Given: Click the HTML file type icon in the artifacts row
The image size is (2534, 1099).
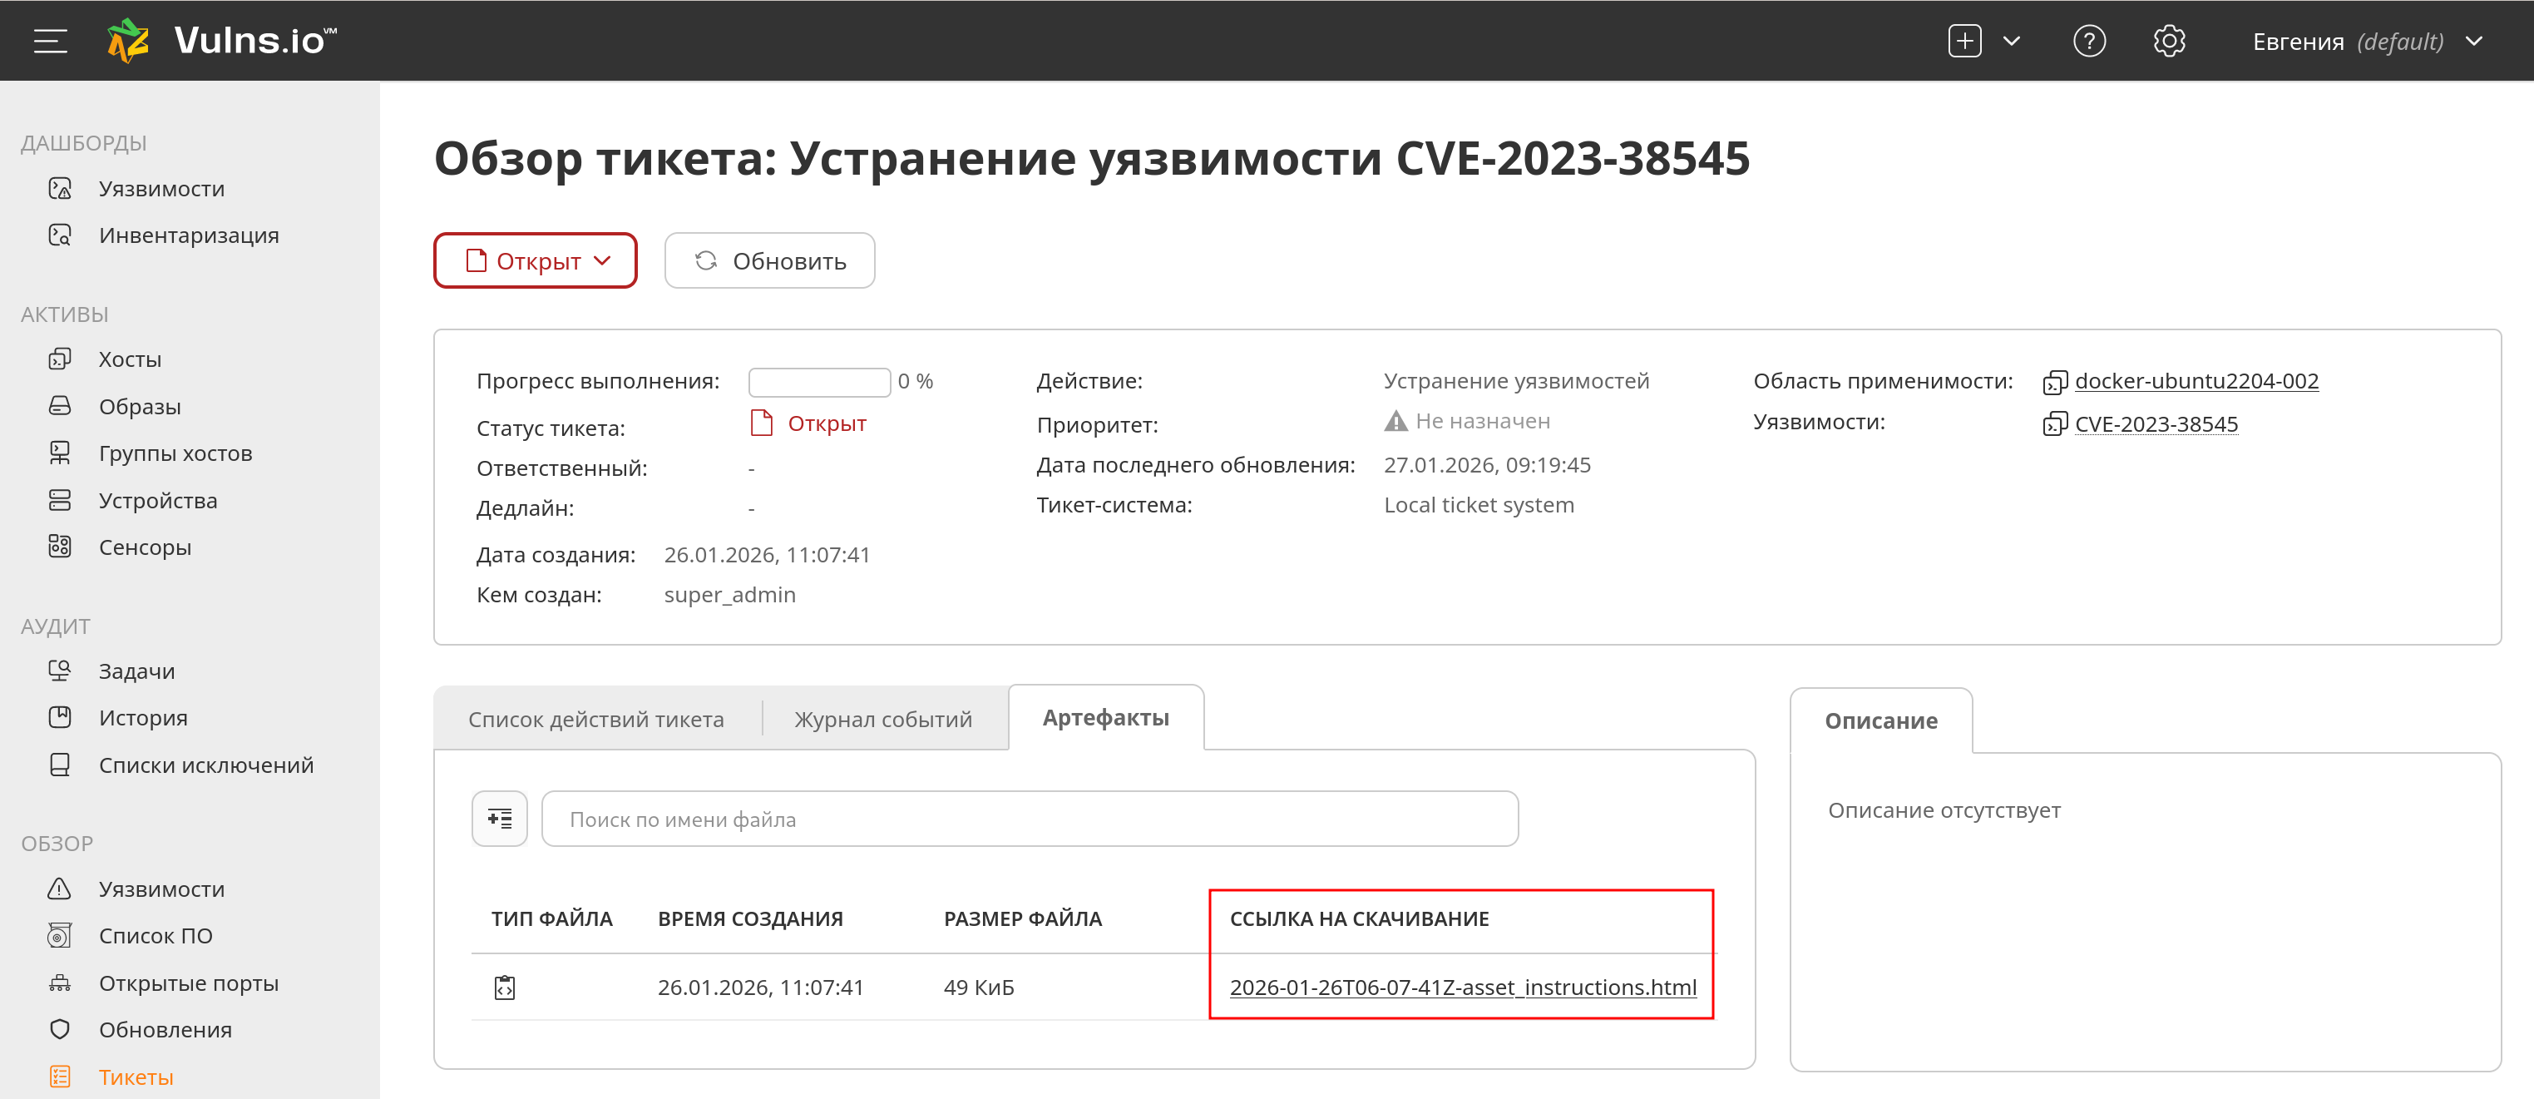Looking at the screenshot, I should pyautogui.click(x=505, y=987).
